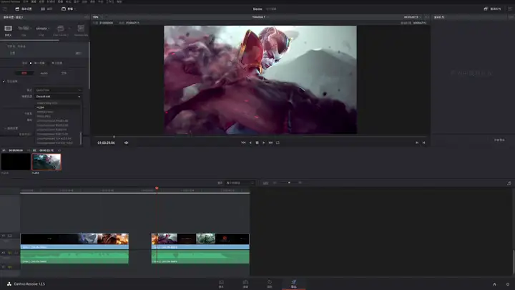Screen dimensions: 515x290
Task: Select the first black clip thumbnail
Action: [x=16, y=162]
